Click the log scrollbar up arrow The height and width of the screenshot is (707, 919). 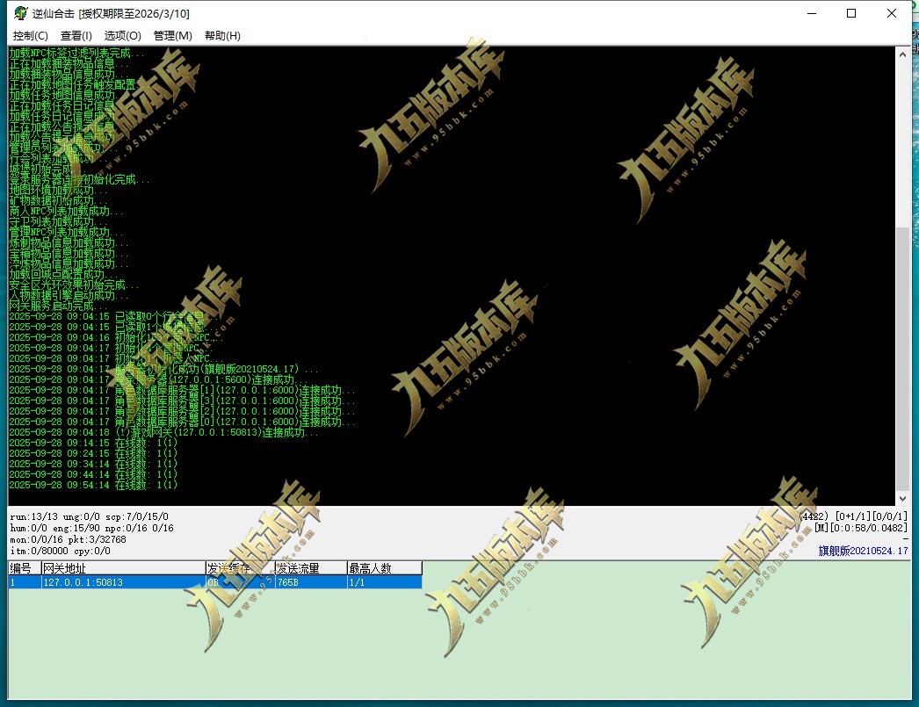pos(902,54)
